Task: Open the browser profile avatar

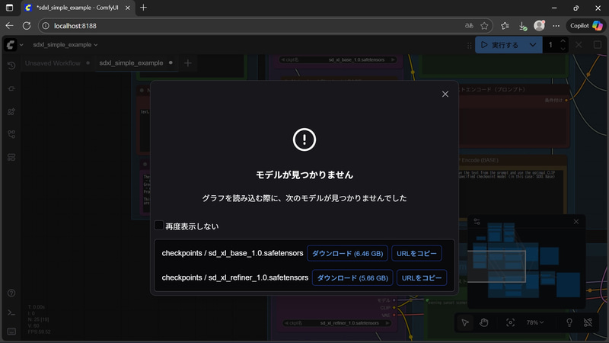Action: tap(540, 26)
